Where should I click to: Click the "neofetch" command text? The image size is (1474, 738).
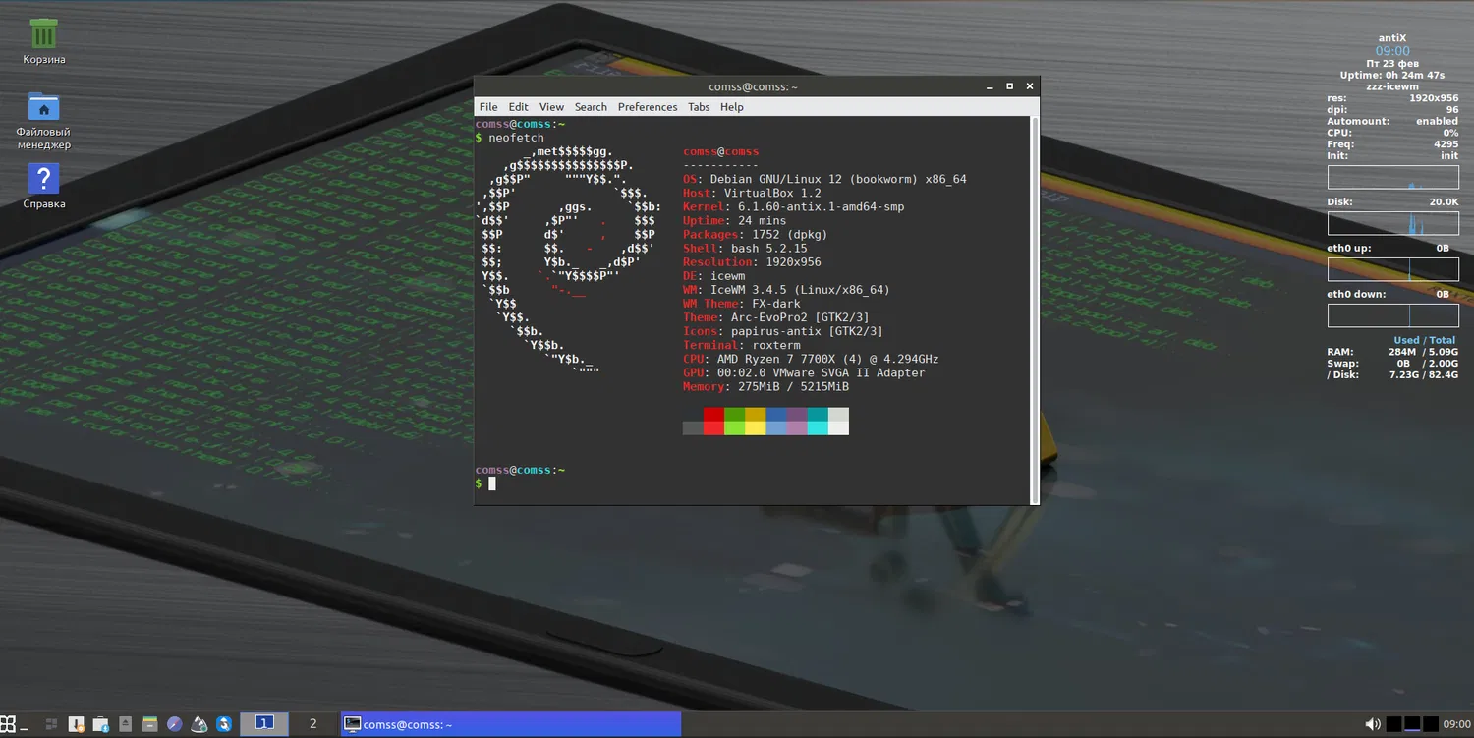click(x=516, y=138)
